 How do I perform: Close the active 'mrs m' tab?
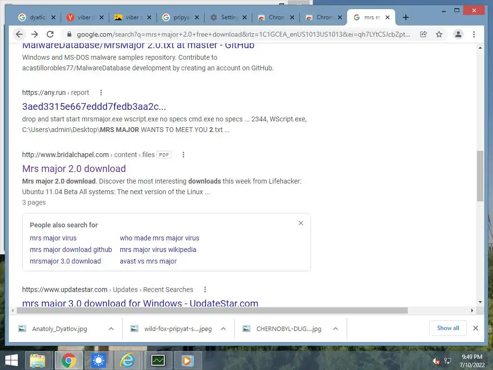388,17
